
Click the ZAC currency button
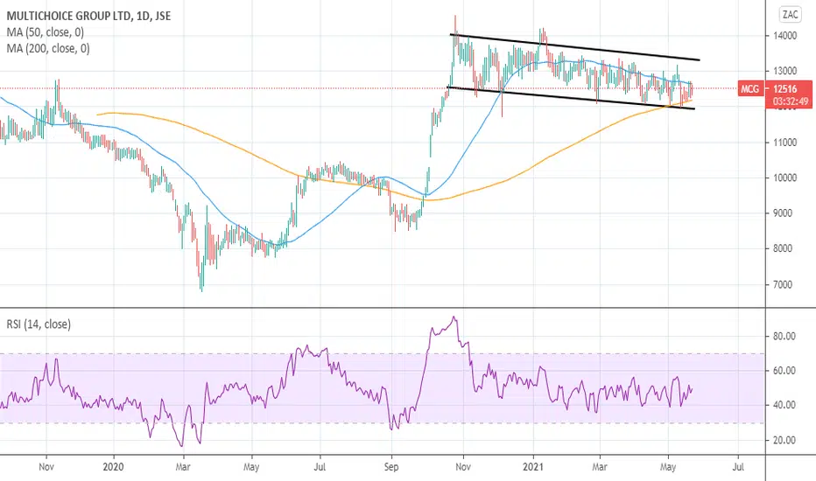click(790, 15)
